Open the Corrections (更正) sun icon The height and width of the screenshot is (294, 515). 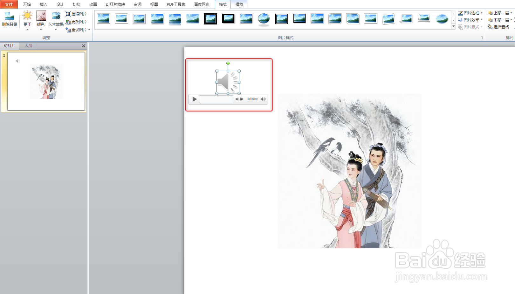27,16
